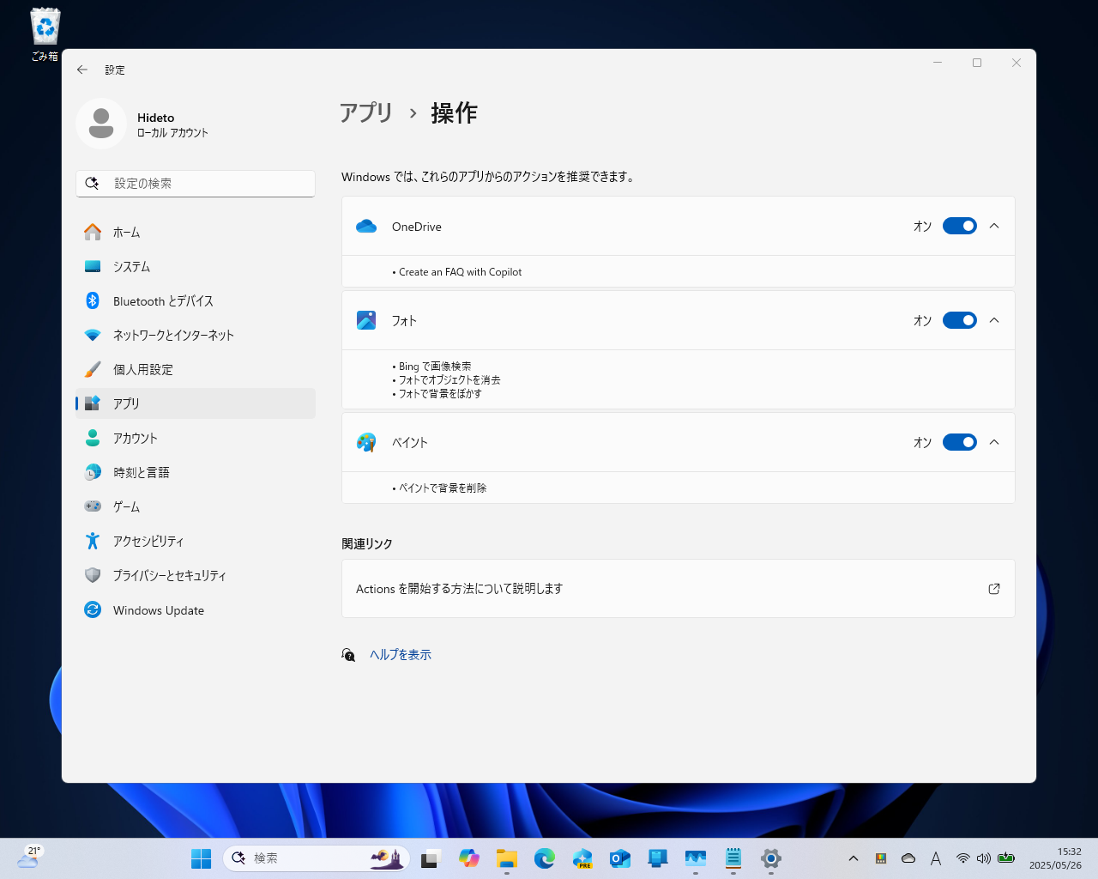The width and height of the screenshot is (1098, 879).
Task: Open Task View from the taskbar
Action: pos(431,858)
